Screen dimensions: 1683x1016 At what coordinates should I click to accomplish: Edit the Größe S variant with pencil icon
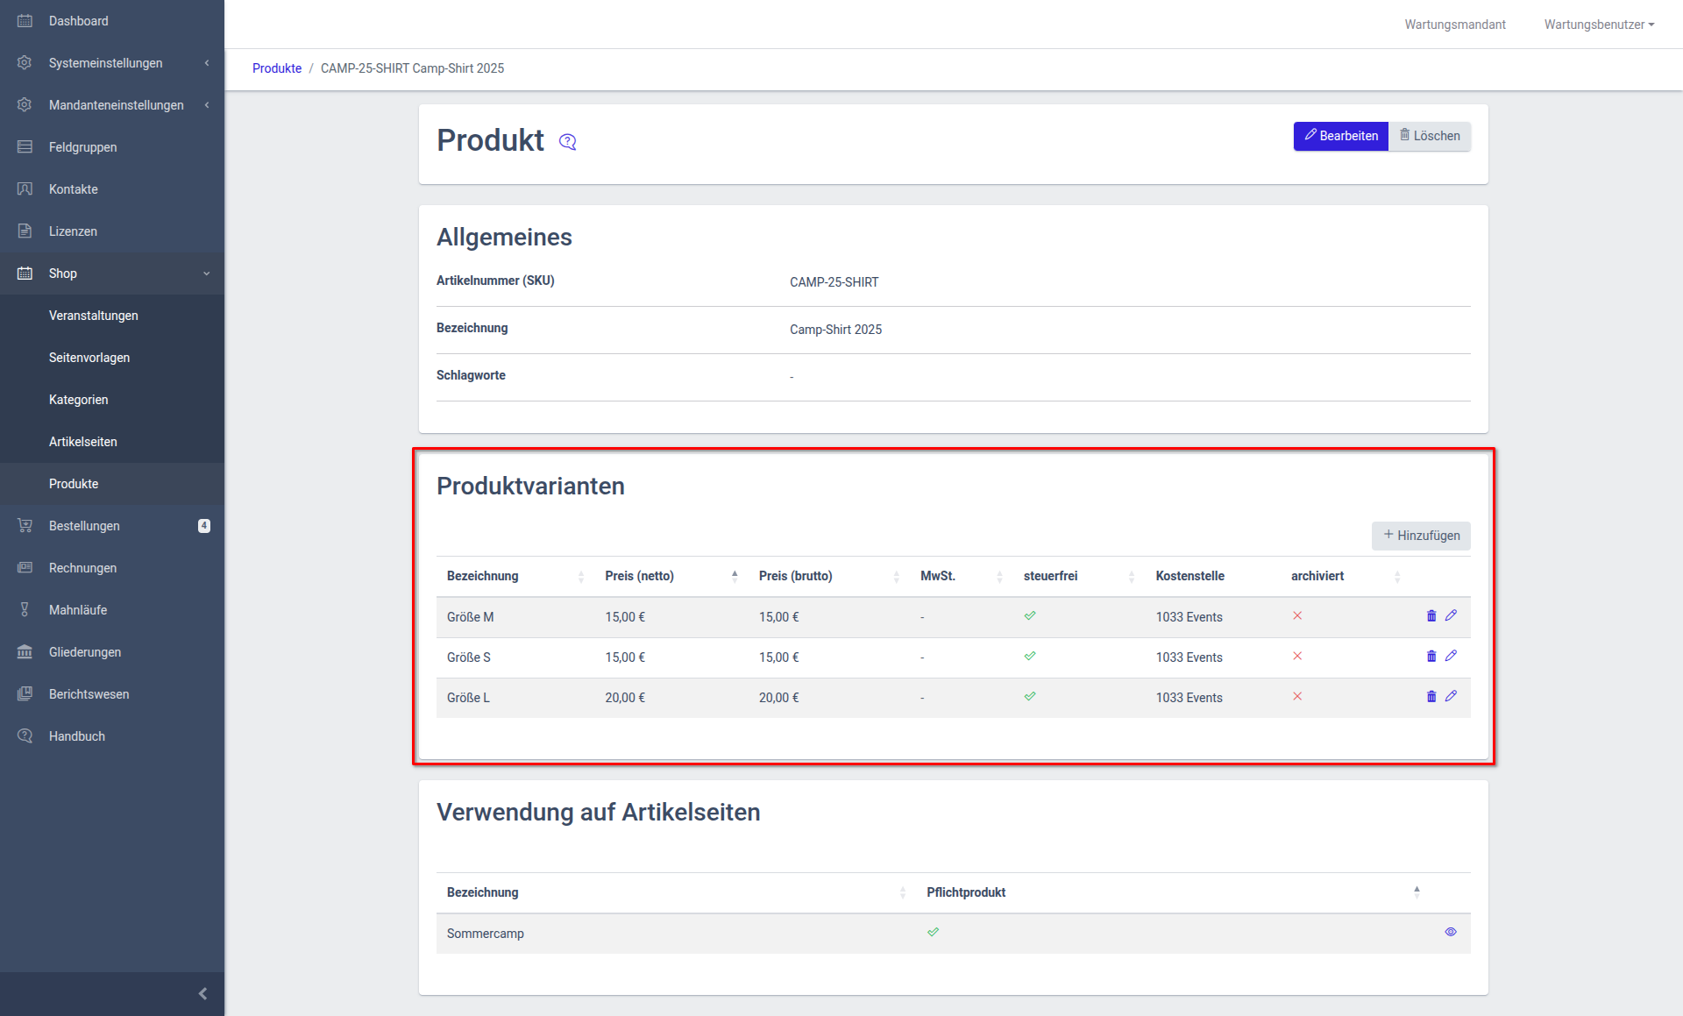(x=1451, y=657)
